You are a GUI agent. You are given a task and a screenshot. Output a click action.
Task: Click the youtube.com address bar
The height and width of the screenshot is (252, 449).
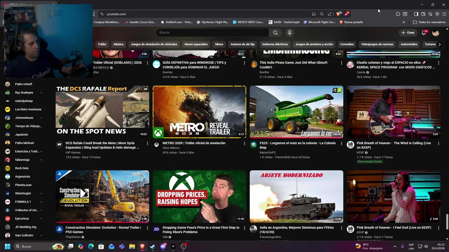tap(207, 14)
